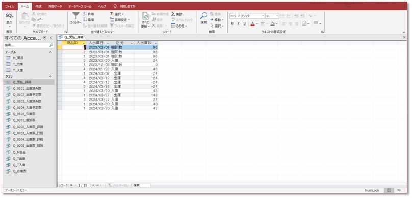The width and height of the screenshot is (412, 198).
Task: Apply Italic formatting (I)
Action: click(238, 23)
